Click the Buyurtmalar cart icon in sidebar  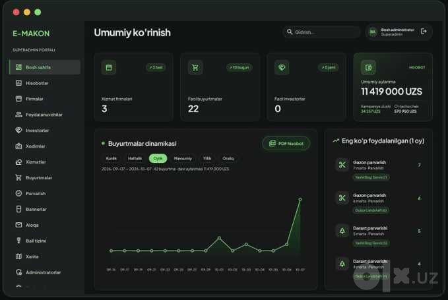pos(18,177)
